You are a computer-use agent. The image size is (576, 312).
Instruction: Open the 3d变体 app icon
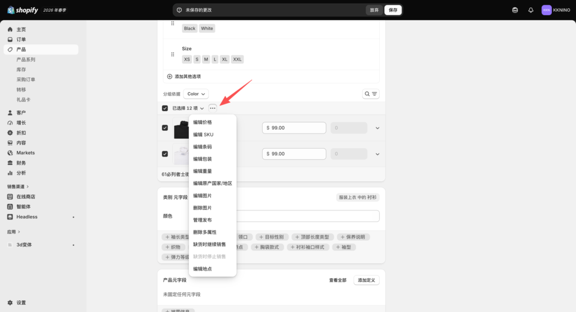click(x=10, y=245)
